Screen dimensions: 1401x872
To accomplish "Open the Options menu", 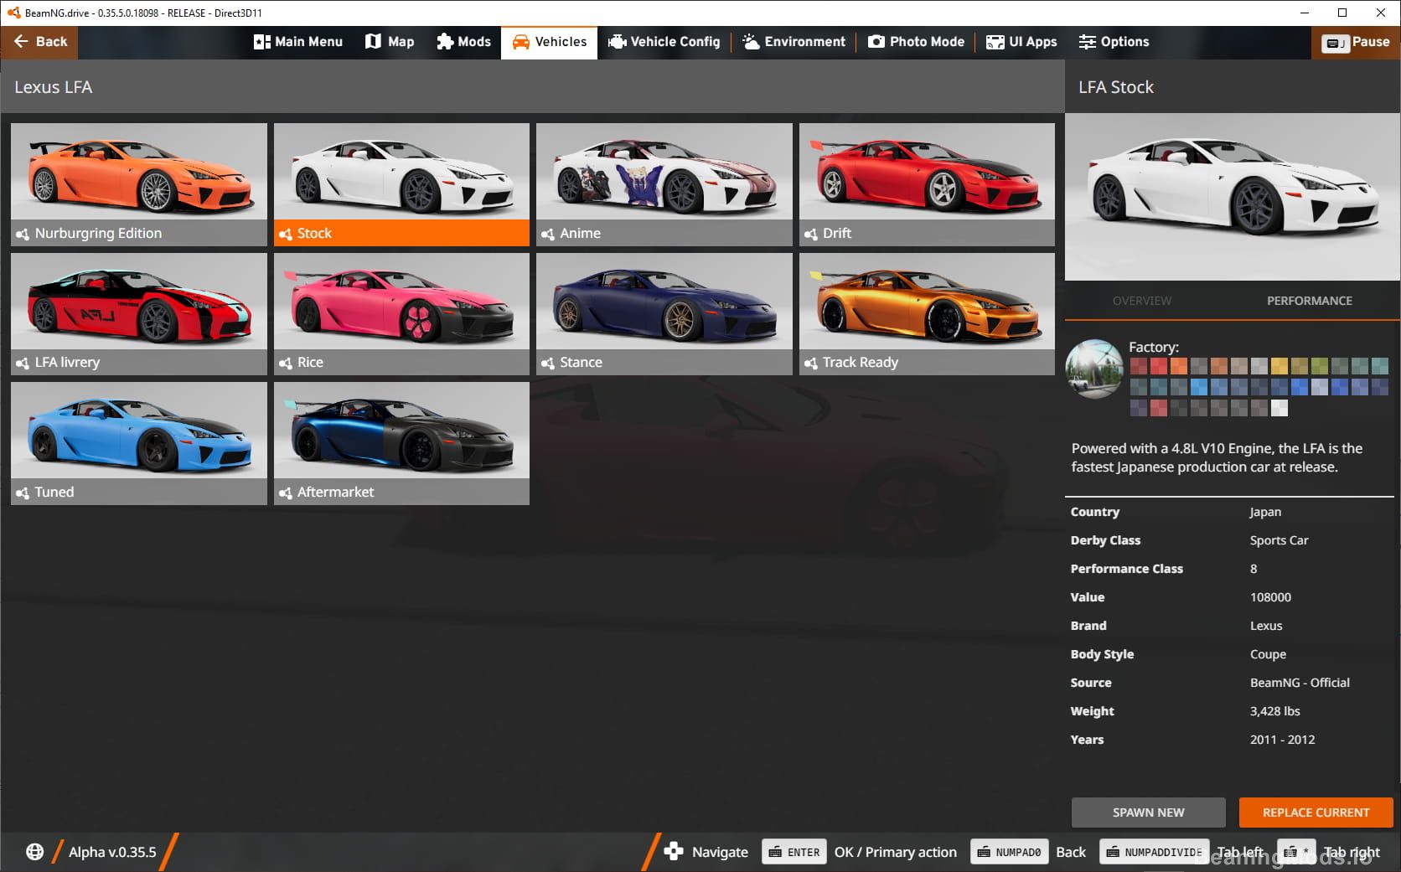I will (1114, 42).
